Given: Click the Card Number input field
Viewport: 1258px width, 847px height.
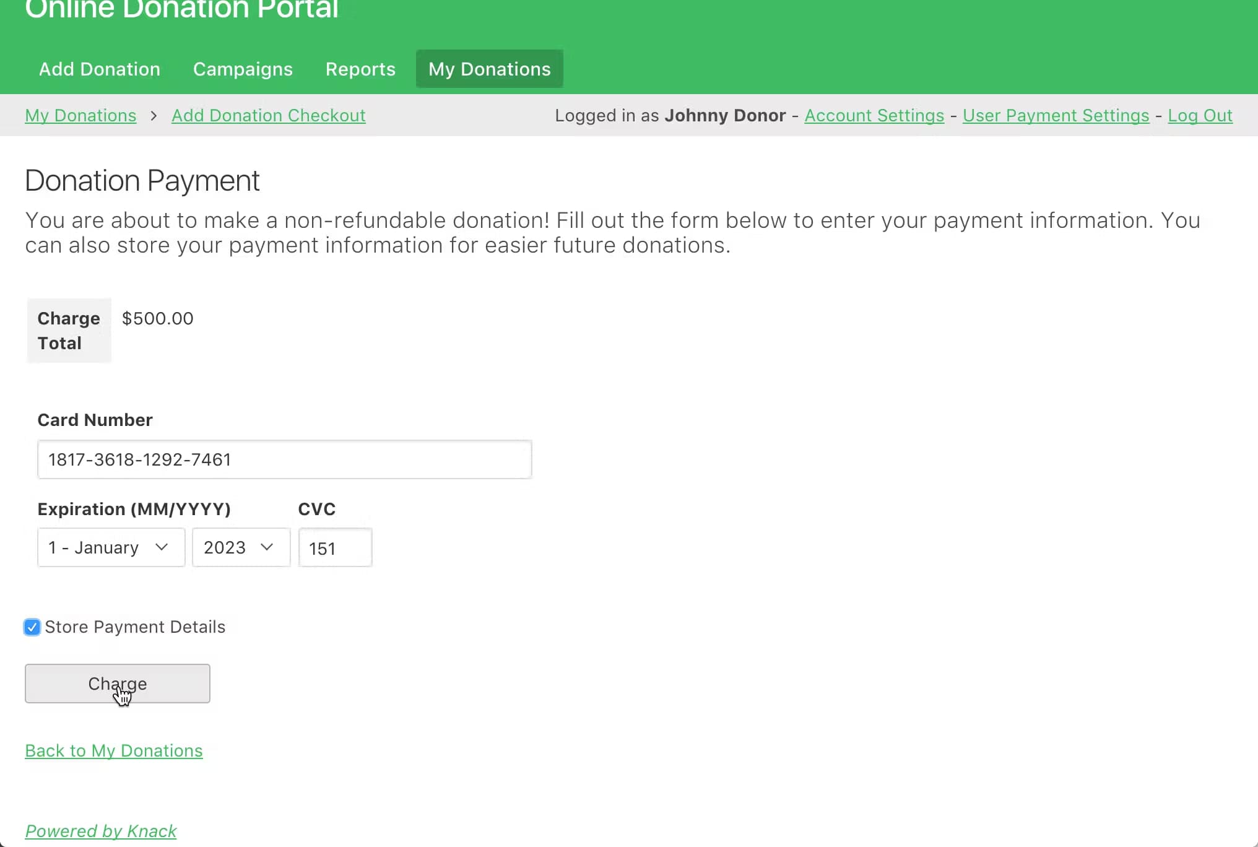Looking at the screenshot, I should tap(284, 459).
